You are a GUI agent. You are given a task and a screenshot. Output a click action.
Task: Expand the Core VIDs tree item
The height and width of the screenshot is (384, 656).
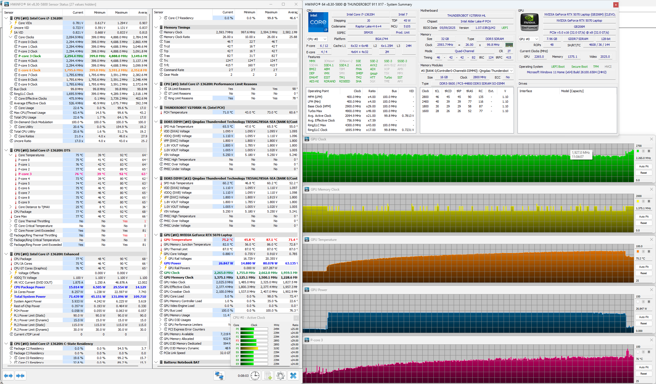[11, 23]
